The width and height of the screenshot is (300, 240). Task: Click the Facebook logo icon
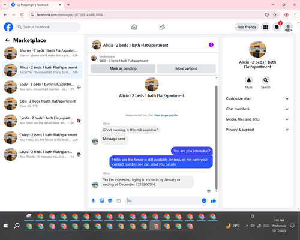pyautogui.click(x=8, y=27)
